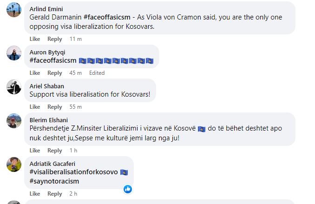315x204 pixels.
Task: Reply to Arlind Emini's comment
Action: 55,39
